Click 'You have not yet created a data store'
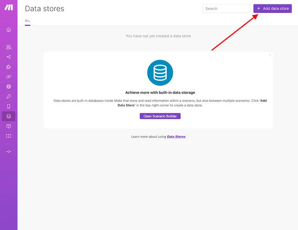Image resolution: width=298 pixels, height=230 pixels. point(158,36)
